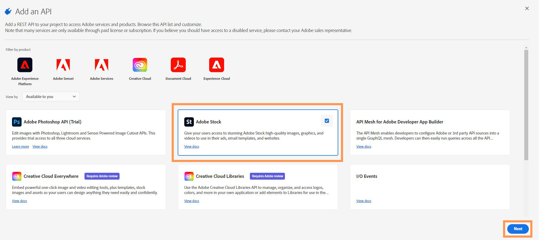Click the API list vertical scrollbar
The image size is (539, 240).
coord(526,105)
